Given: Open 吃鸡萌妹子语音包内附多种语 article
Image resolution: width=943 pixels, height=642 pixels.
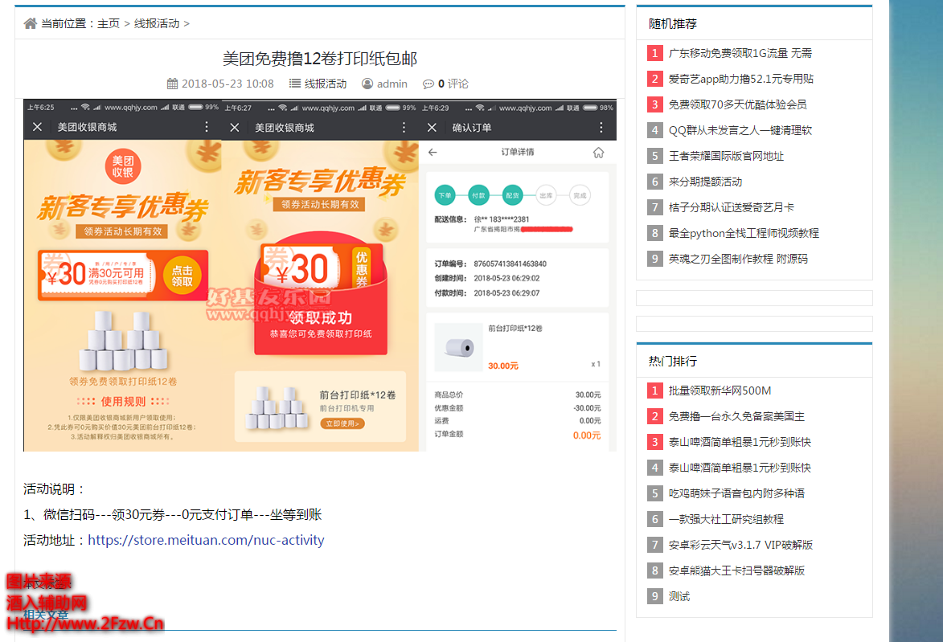Looking at the screenshot, I should (736, 493).
